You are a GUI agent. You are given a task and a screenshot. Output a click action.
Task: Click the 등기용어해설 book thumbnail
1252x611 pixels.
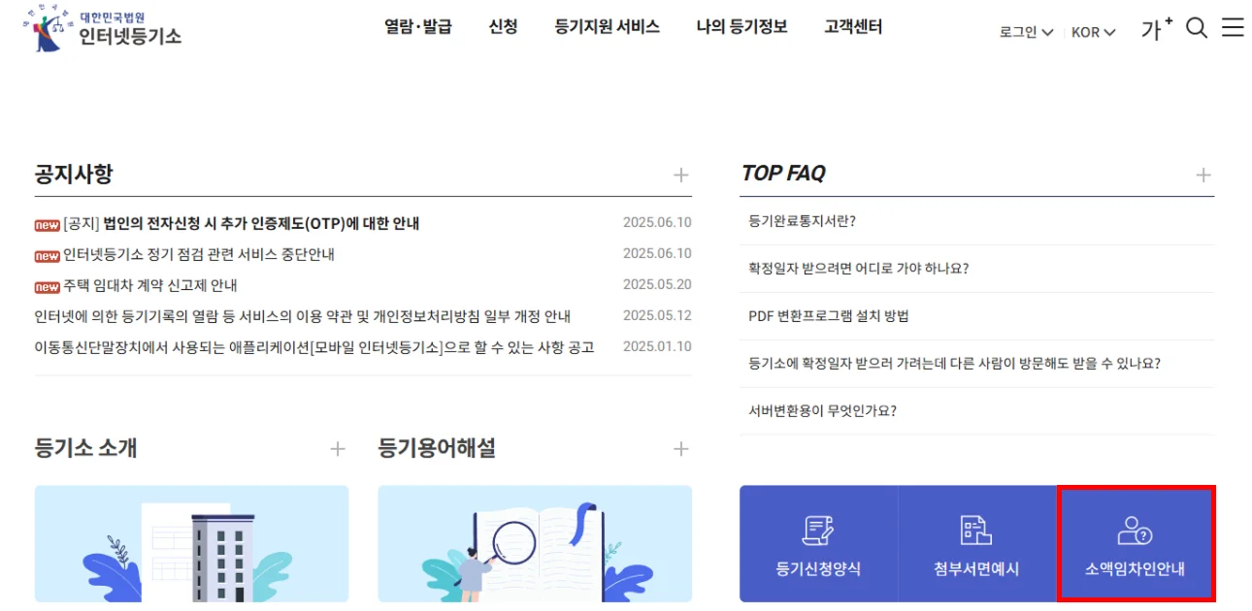coord(535,544)
